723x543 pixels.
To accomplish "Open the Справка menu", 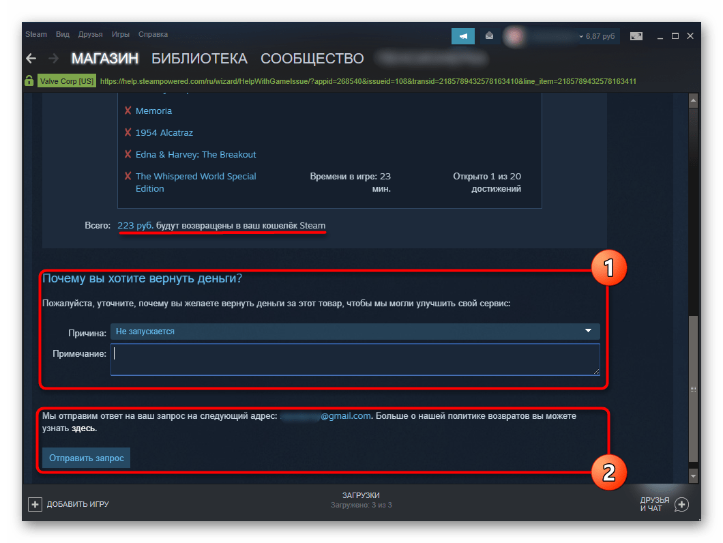I will 153,34.
